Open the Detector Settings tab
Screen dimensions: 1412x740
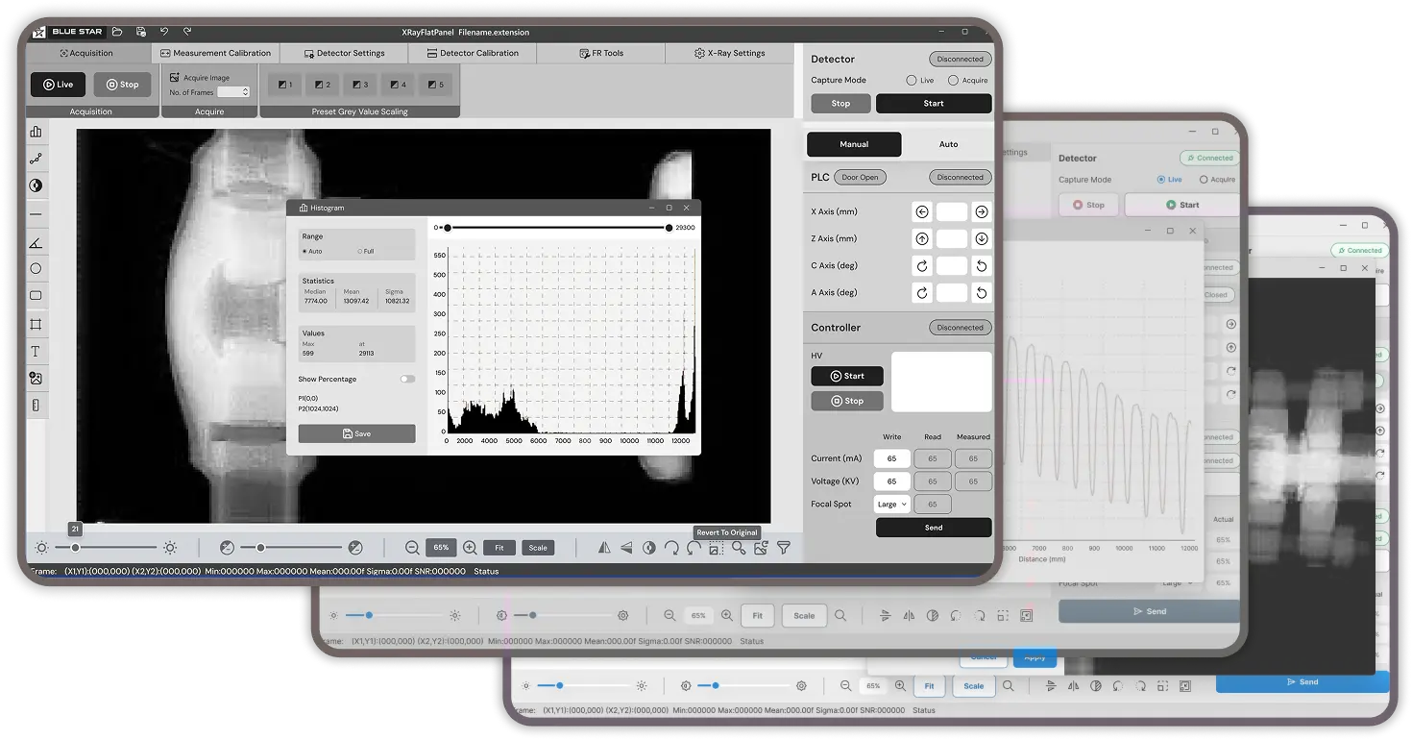tap(344, 54)
